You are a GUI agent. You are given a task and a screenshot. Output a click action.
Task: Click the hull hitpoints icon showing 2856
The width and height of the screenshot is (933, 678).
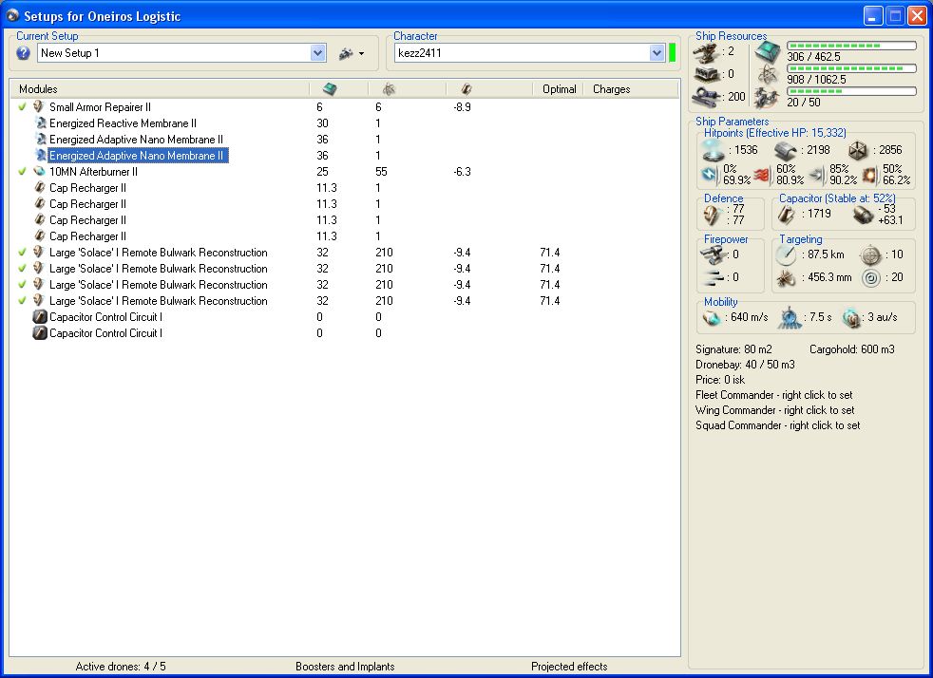858,150
